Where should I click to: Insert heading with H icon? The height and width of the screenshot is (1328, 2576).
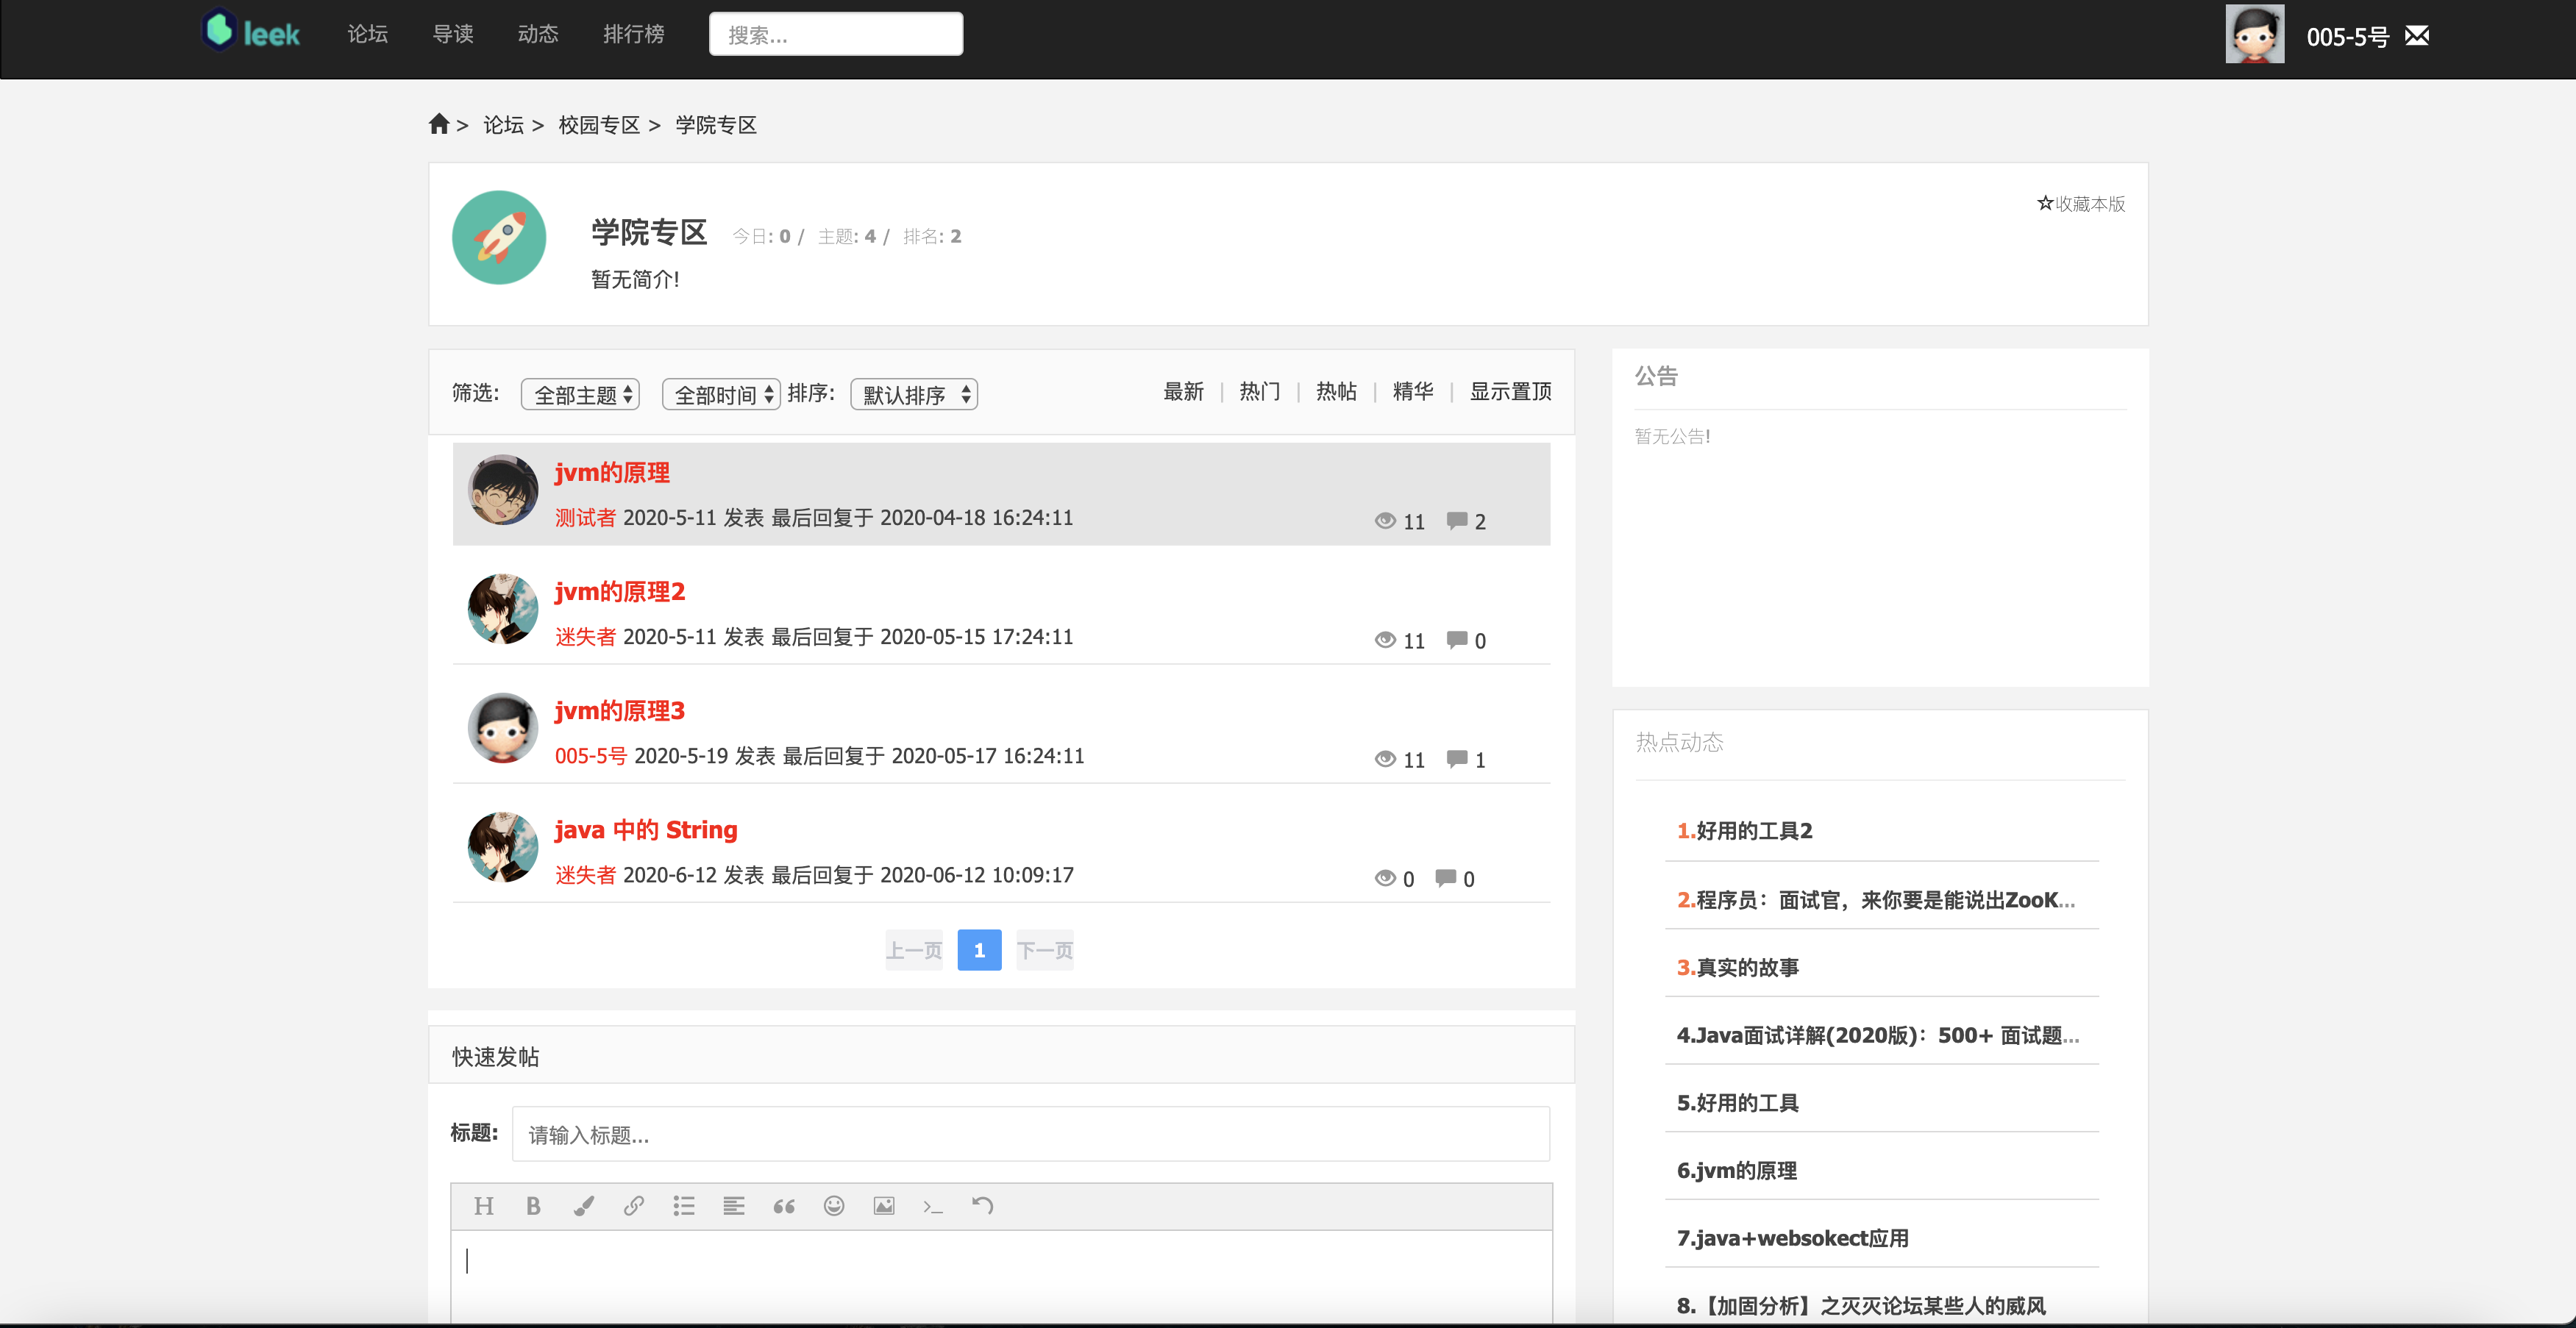(484, 1206)
